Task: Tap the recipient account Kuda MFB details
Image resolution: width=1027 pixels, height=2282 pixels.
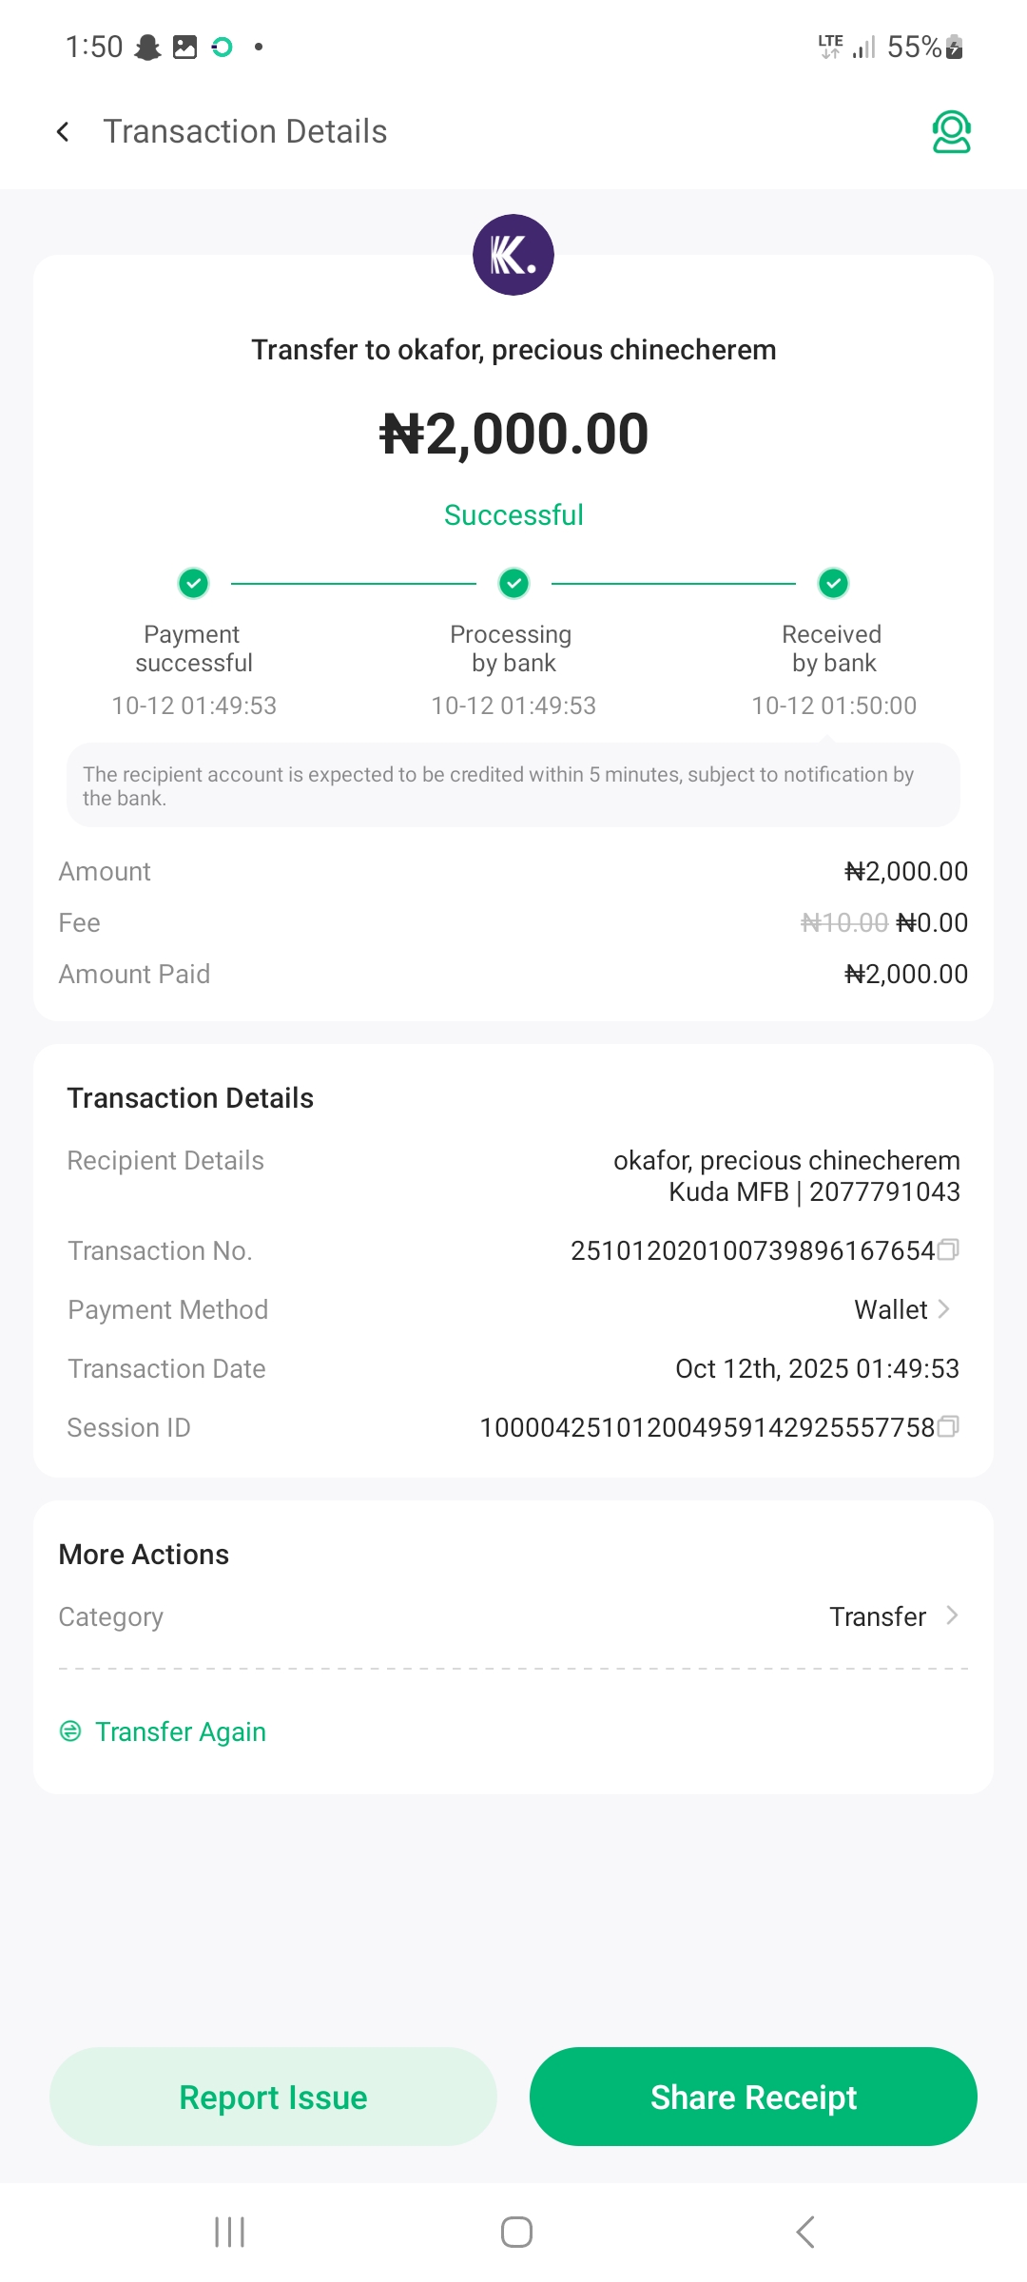Action: click(814, 1191)
